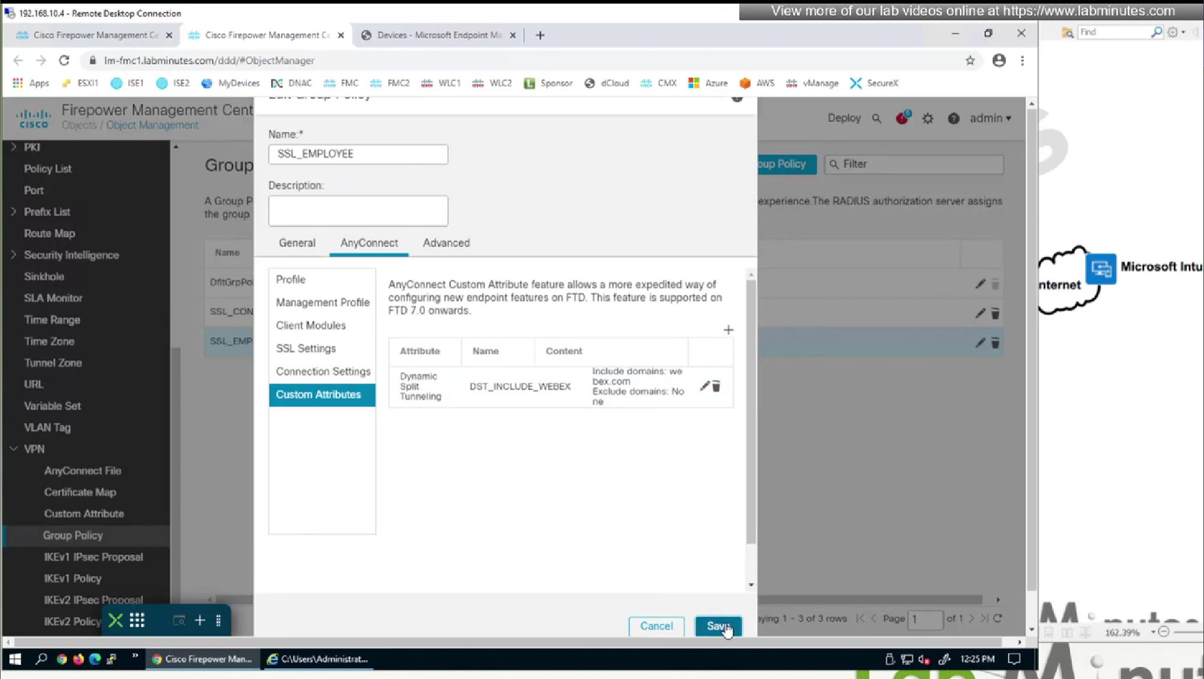Click the Save button
This screenshot has width=1204, height=679.
click(x=718, y=626)
